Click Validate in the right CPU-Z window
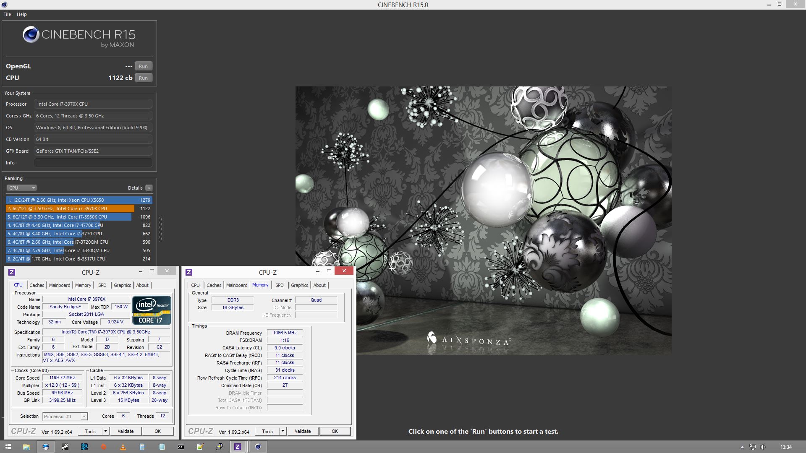Viewport: 806px width, 453px height. pyautogui.click(x=303, y=431)
